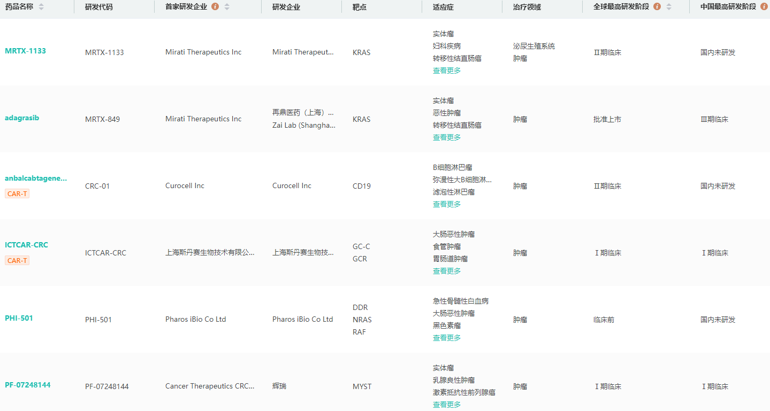Click info icon beside 中国最高研发阶段

point(764,7)
